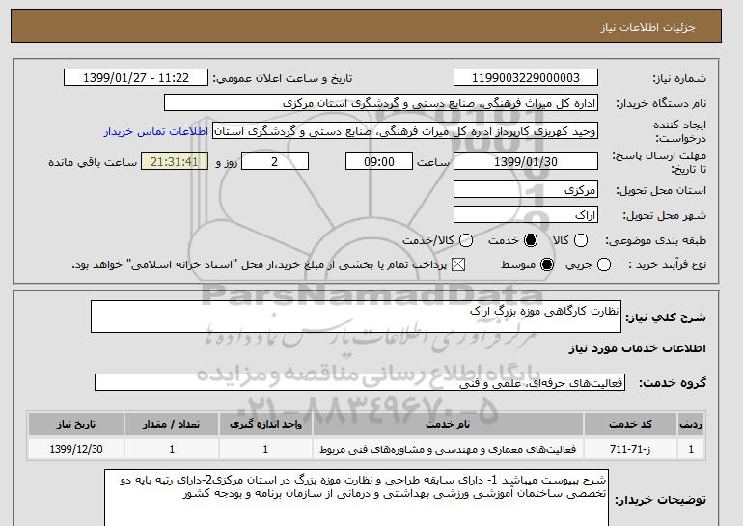Screen dimensions: 743x526
Task: Open اطلاعات تماس خریدار link
Action: pyautogui.click(x=156, y=131)
